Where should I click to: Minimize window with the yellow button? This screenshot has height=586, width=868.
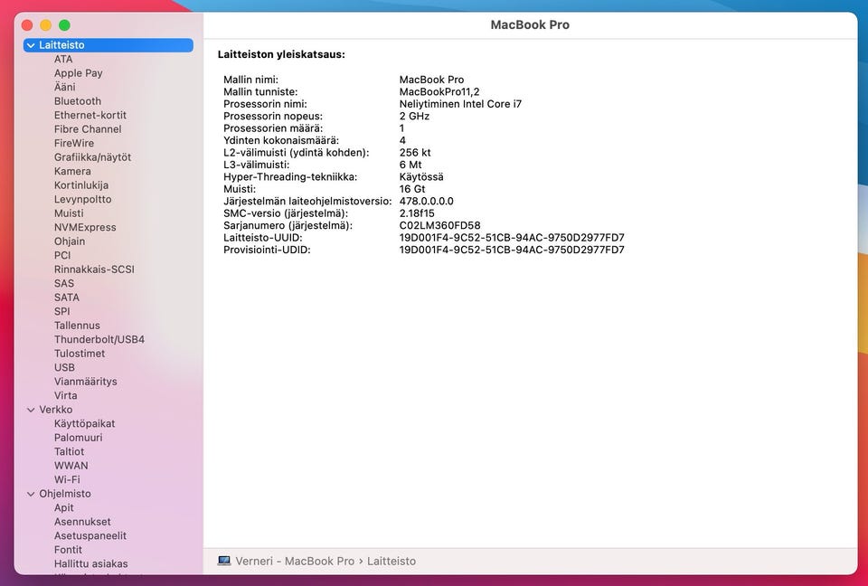[x=46, y=25]
